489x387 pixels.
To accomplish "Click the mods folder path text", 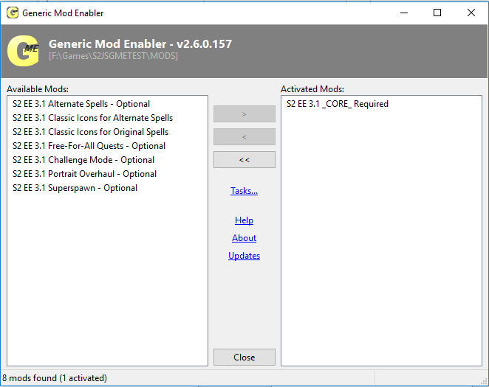I will click(113, 56).
